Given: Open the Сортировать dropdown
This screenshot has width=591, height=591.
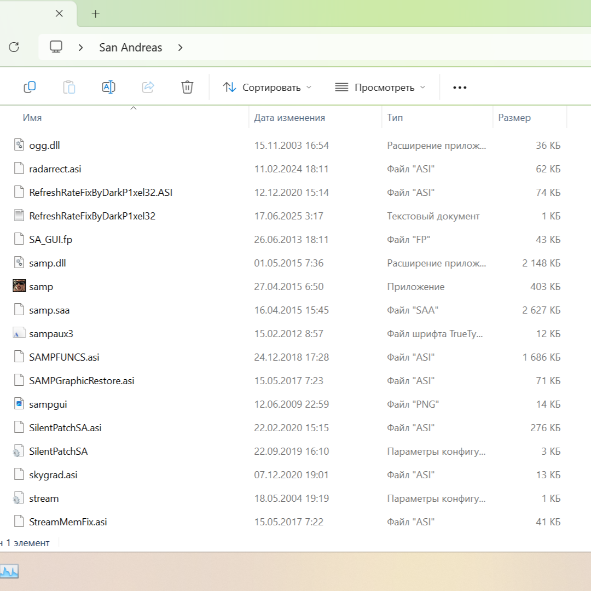Looking at the screenshot, I should click(x=267, y=88).
